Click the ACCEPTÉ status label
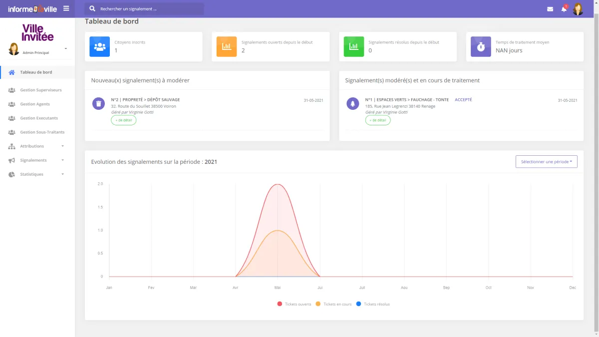 pyautogui.click(x=463, y=100)
